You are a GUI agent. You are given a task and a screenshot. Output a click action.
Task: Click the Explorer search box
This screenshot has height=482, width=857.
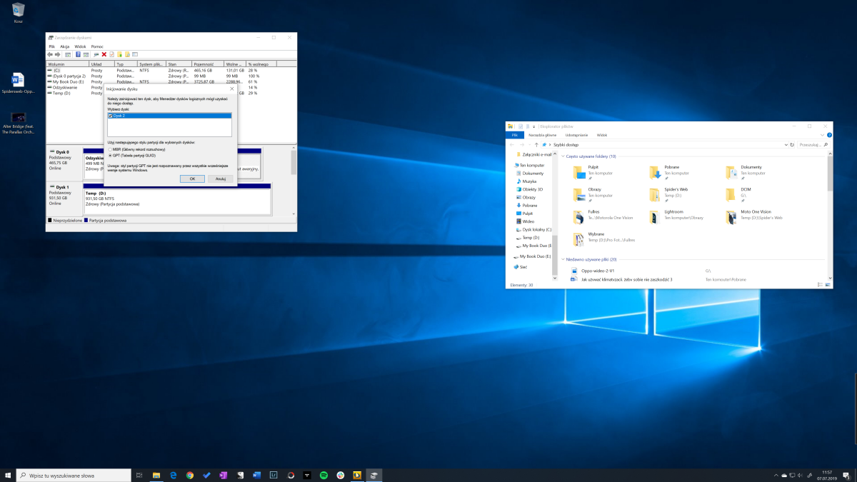813,144
